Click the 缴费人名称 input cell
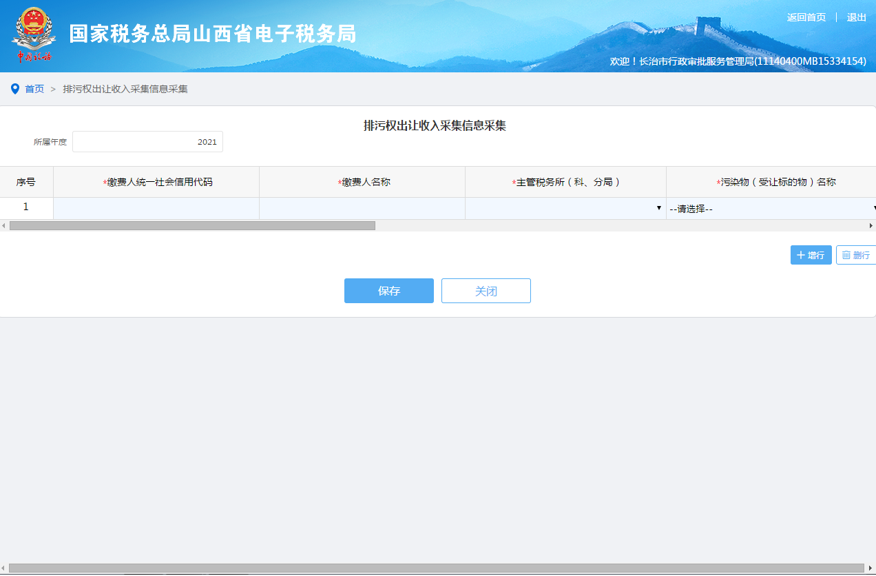Screen dimensions: 876x576 (x=362, y=208)
